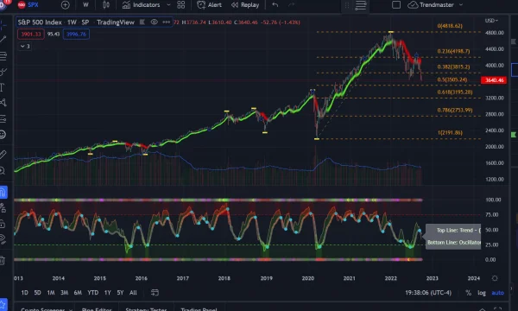The width and height of the screenshot is (518, 311).
Task: Open the W timeframe interval selector
Action: (85, 5)
